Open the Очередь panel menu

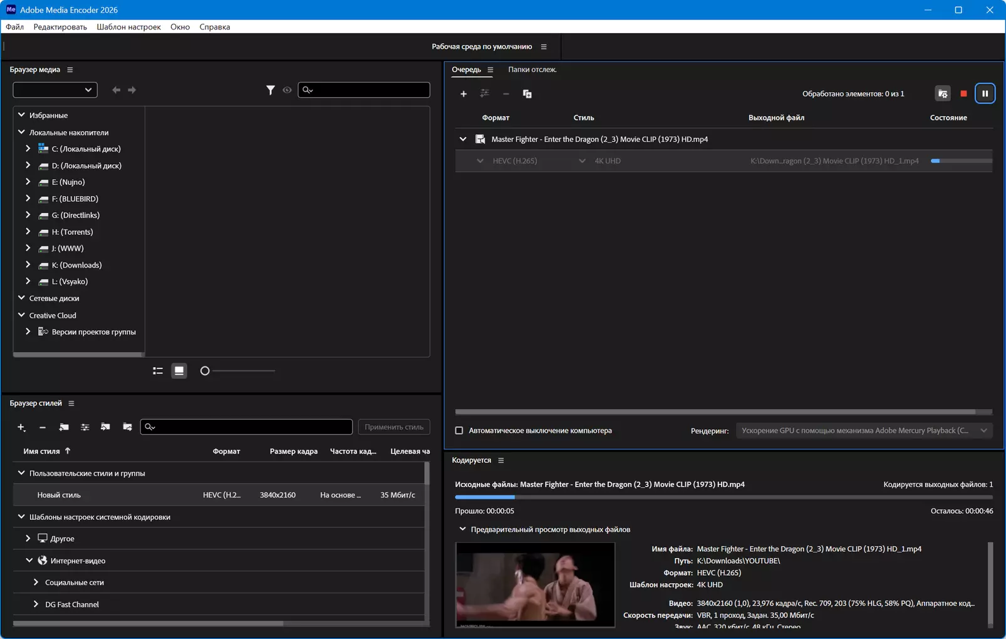click(x=490, y=70)
